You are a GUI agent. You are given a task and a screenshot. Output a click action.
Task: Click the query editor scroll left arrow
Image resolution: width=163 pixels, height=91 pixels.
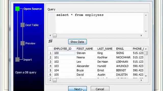click(50, 36)
